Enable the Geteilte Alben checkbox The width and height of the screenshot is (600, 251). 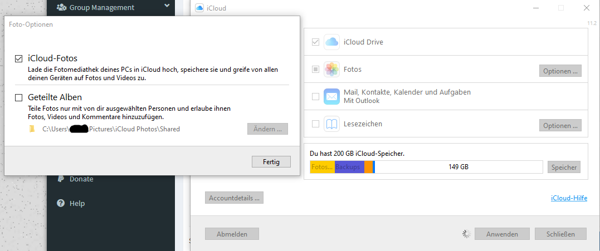18,98
